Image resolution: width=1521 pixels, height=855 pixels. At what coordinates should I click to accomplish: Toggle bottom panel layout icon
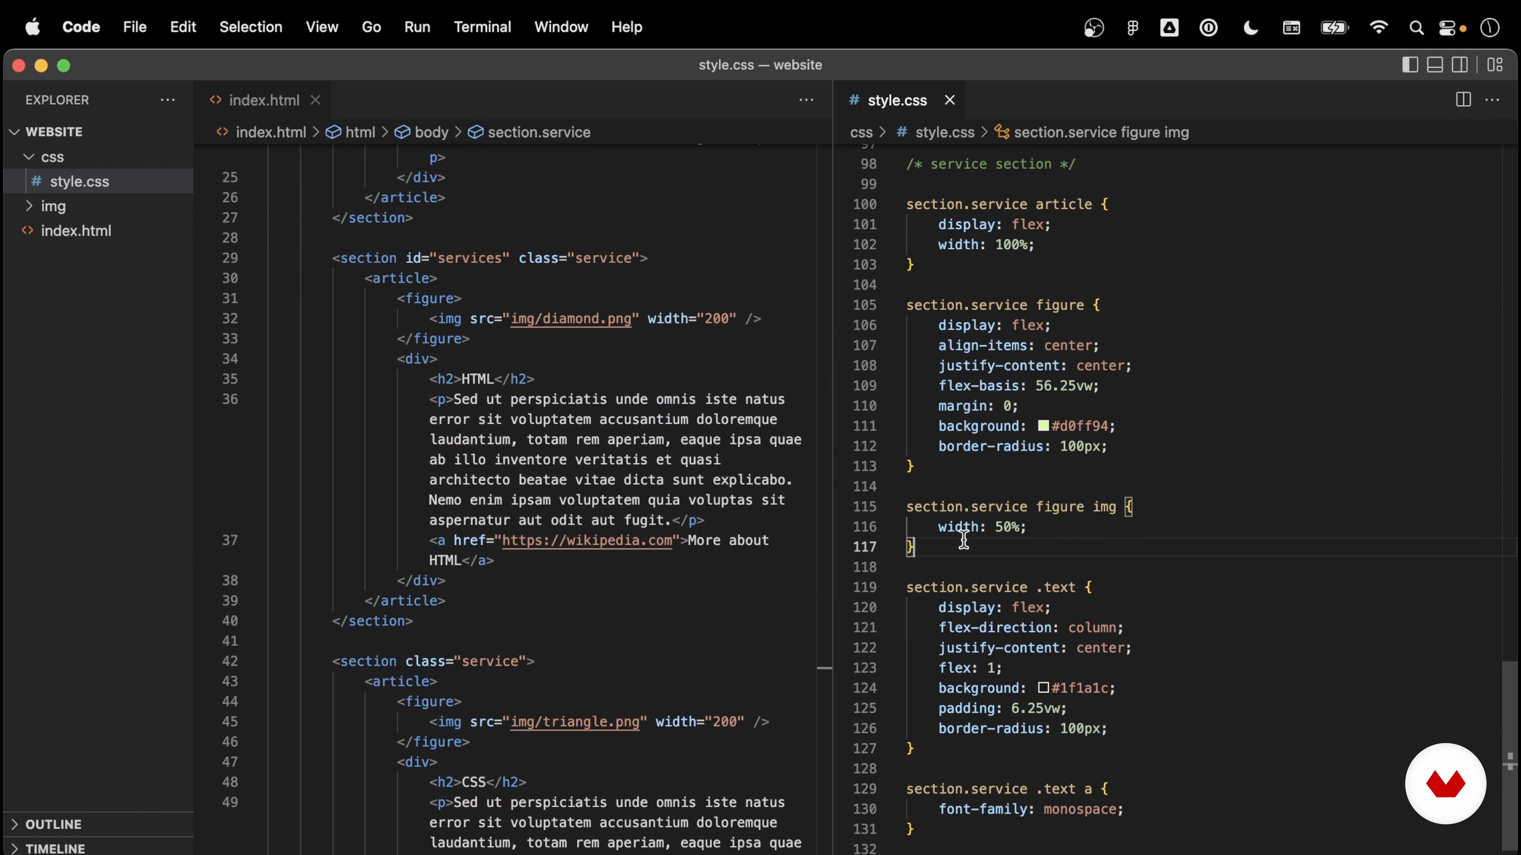[x=1435, y=65]
